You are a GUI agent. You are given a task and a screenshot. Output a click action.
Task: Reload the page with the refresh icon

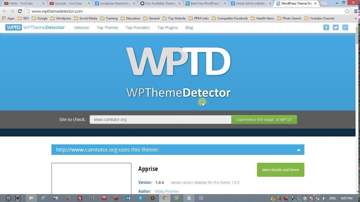tap(20, 11)
